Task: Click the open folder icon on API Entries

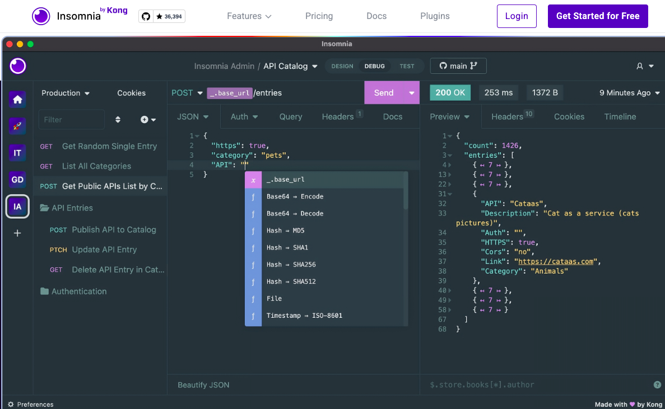Action: pos(44,208)
